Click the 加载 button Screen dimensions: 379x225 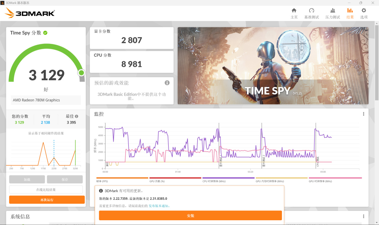point(27,179)
